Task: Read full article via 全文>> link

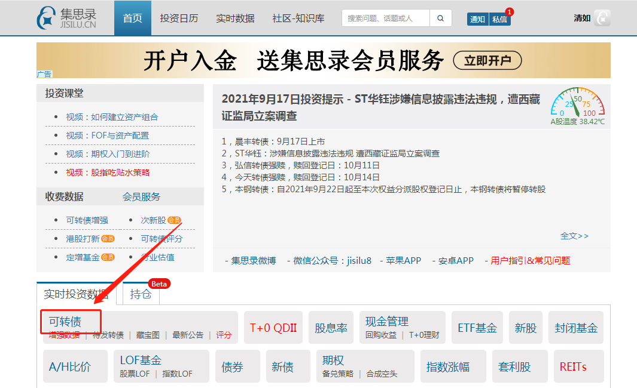Action: point(574,236)
